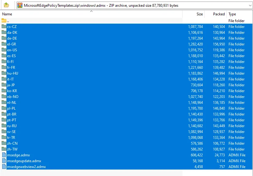Image resolution: width=253 pixels, height=176 pixels.
Task: Click the zh-TW folder icon
Action: [x=4, y=149]
